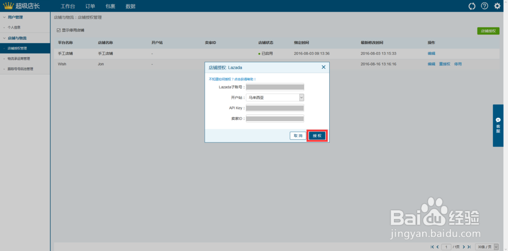Click the Wish platform cell
The height and width of the screenshot is (251, 508).
point(62,64)
